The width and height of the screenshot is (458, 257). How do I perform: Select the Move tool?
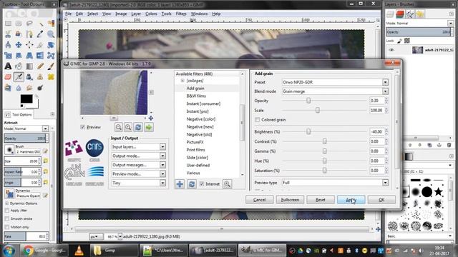tap(19, 45)
